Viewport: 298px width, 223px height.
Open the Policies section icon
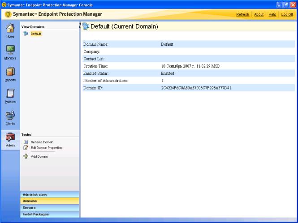pyautogui.click(x=10, y=94)
